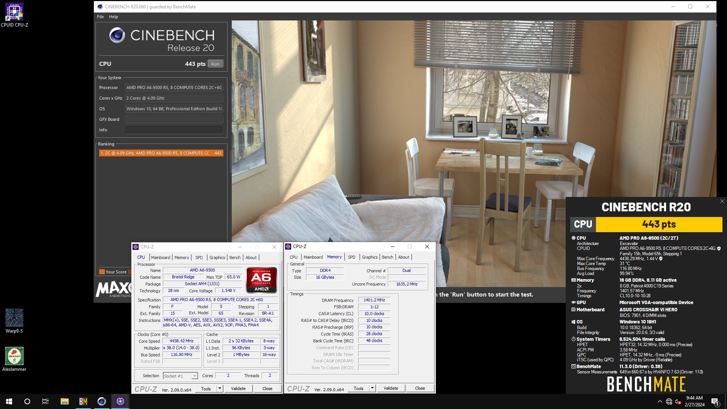
Task: Expand Tools dropdown arrow in right CPU-Z
Action: coord(372,389)
